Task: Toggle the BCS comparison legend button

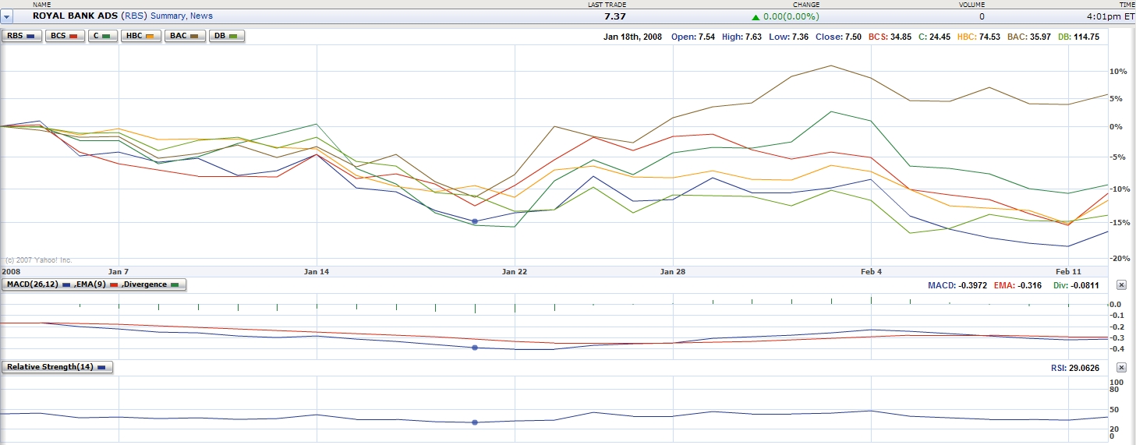Action: 63,36
